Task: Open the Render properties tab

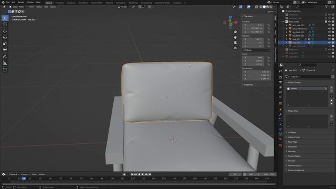Action: point(280,77)
